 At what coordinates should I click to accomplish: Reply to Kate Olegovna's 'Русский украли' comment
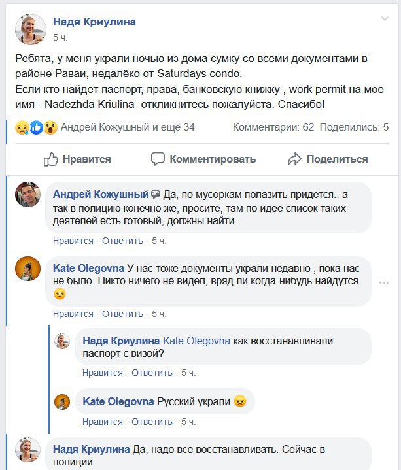[152, 422]
